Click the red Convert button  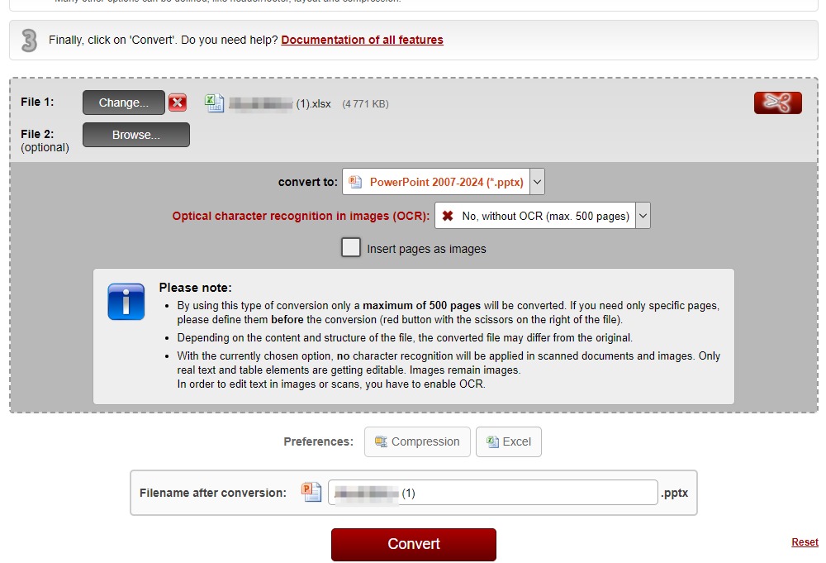point(414,544)
